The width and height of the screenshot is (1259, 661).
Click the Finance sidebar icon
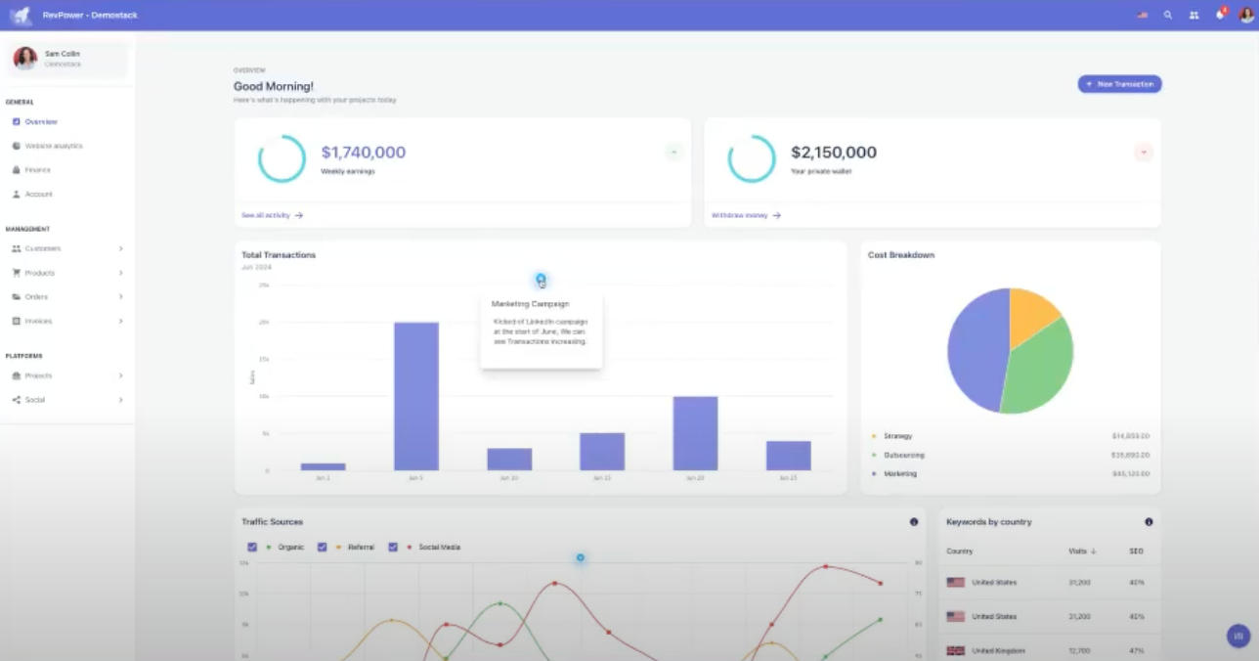point(17,170)
